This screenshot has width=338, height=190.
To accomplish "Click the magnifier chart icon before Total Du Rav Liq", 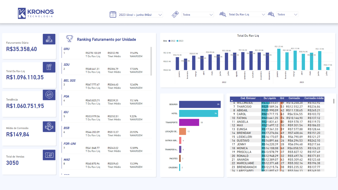I will (223, 14).
